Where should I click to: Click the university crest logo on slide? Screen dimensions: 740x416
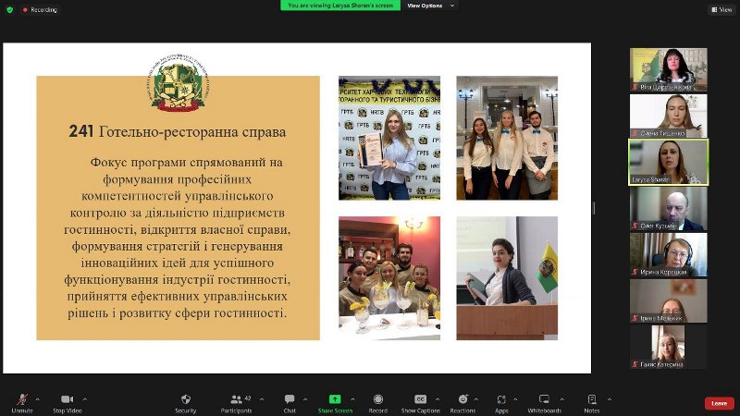point(178,82)
